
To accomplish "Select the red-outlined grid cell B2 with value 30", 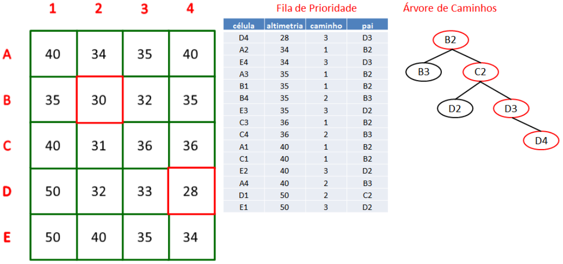I will [99, 99].
